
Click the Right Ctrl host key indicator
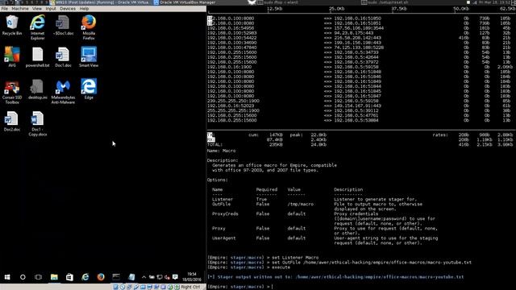pyautogui.click(x=190, y=287)
